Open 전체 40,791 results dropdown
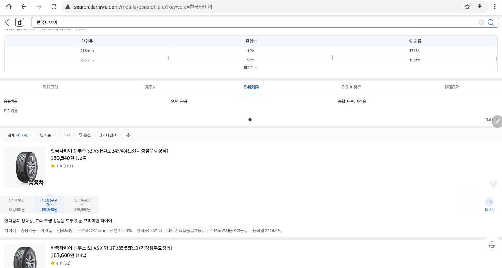 click(x=20, y=135)
